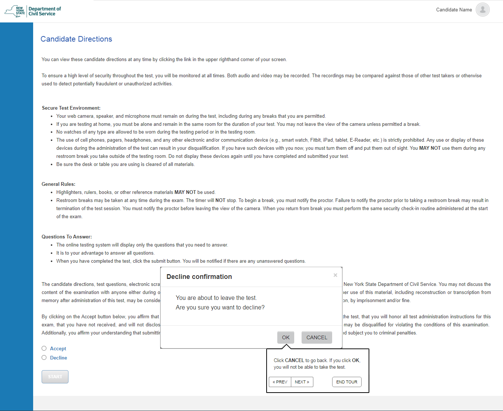Viewport: 503px width, 411px height.
Task: Click the Decline confirmation dialog title
Action: [x=199, y=277]
